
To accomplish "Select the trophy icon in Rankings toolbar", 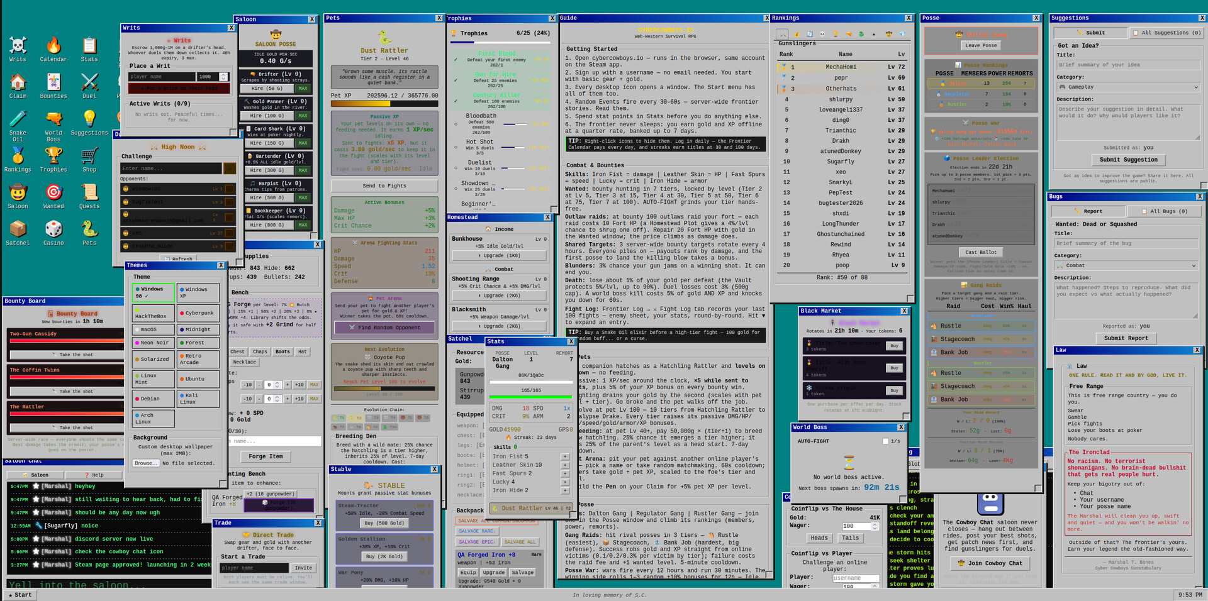I will pyautogui.click(x=836, y=34).
